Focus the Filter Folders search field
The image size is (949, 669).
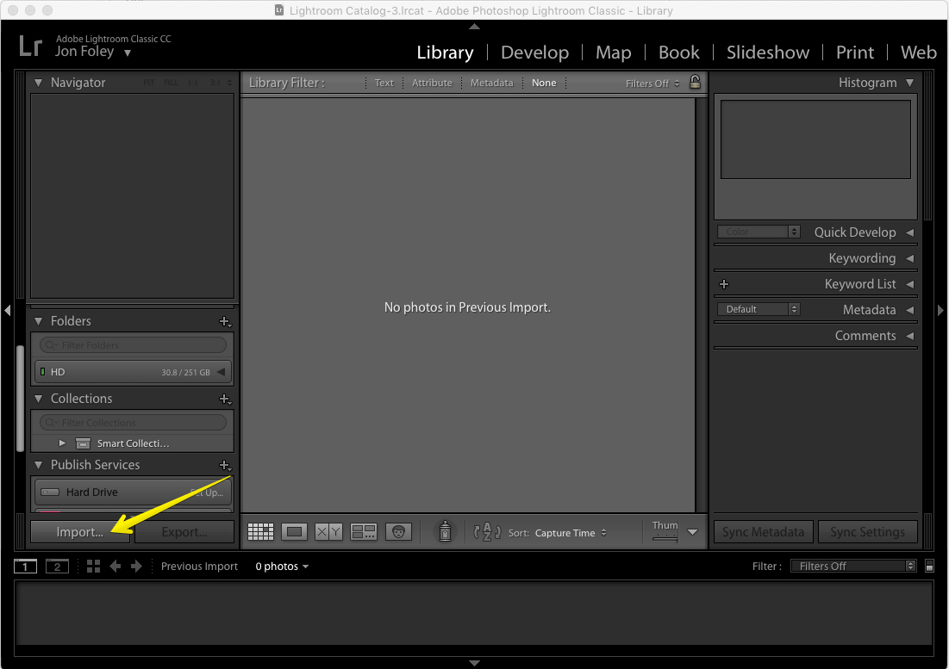(x=133, y=345)
